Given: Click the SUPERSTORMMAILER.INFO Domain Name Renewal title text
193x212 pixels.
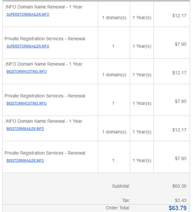Looking at the screenshot, I should [x=43, y=7].
